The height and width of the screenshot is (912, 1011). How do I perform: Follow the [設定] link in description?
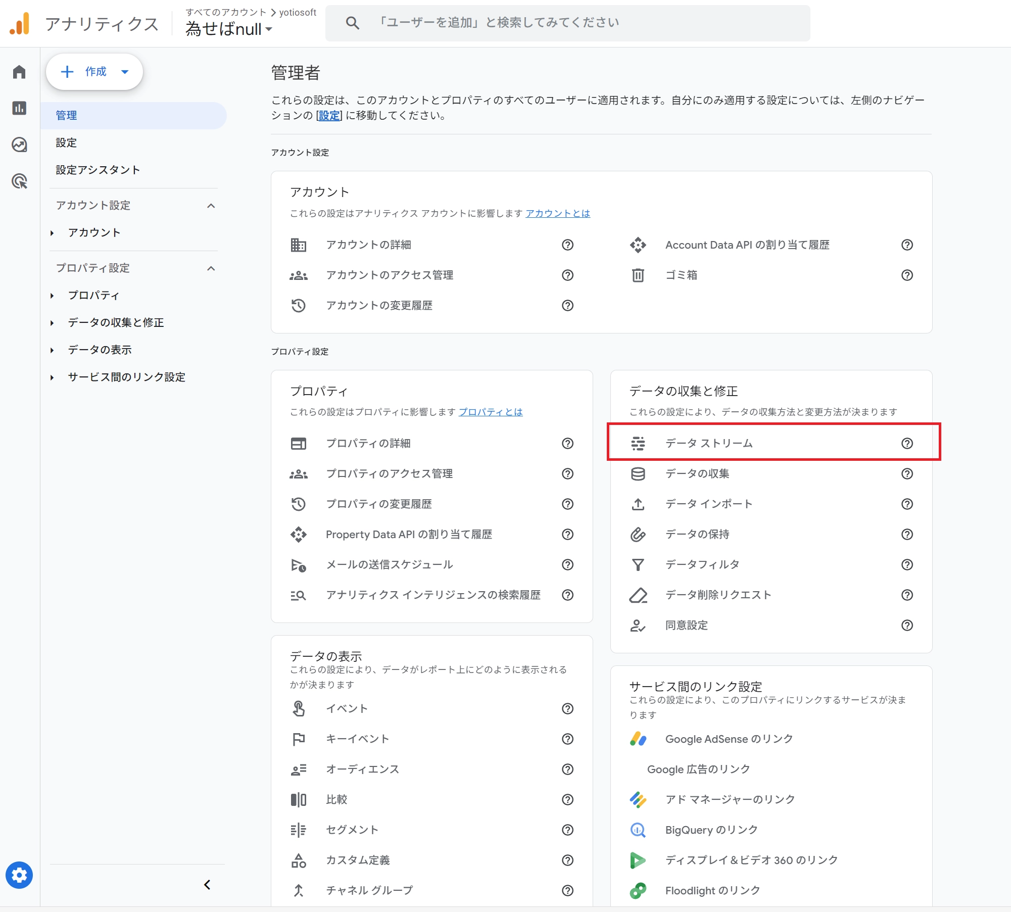pyautogui.click(x=329, y=116)
